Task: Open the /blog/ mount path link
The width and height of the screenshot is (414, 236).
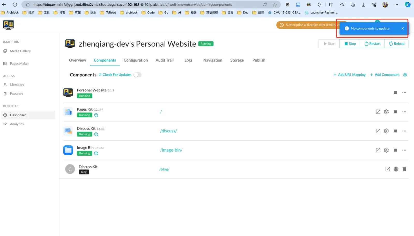Action: click(x=164, y=169)
